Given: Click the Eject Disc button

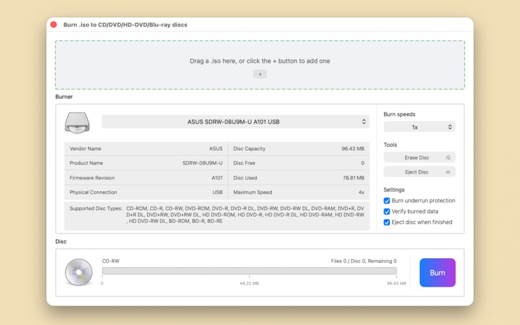Looking at the screenshot, I should [419, 172].
